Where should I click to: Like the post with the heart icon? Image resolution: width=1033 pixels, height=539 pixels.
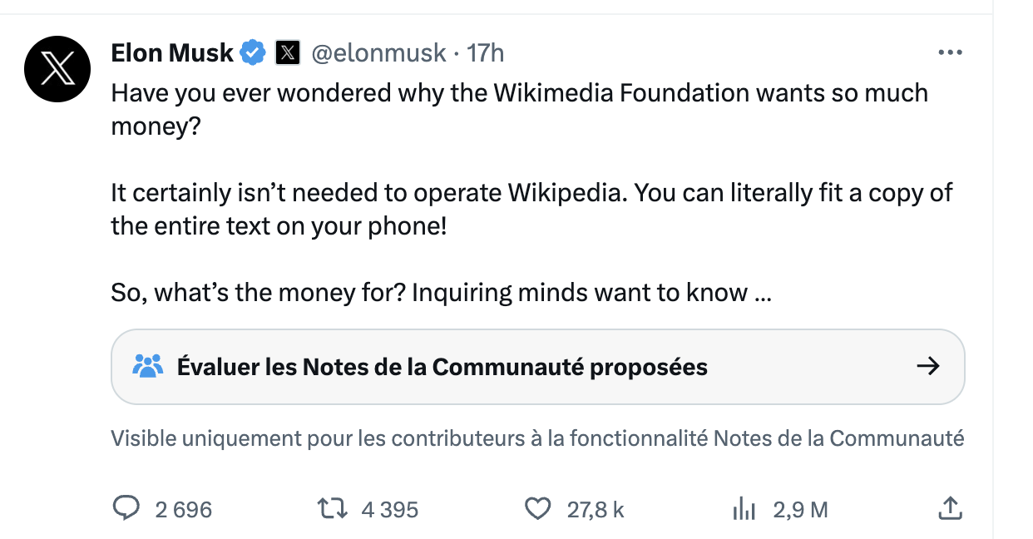coord(539,508)
